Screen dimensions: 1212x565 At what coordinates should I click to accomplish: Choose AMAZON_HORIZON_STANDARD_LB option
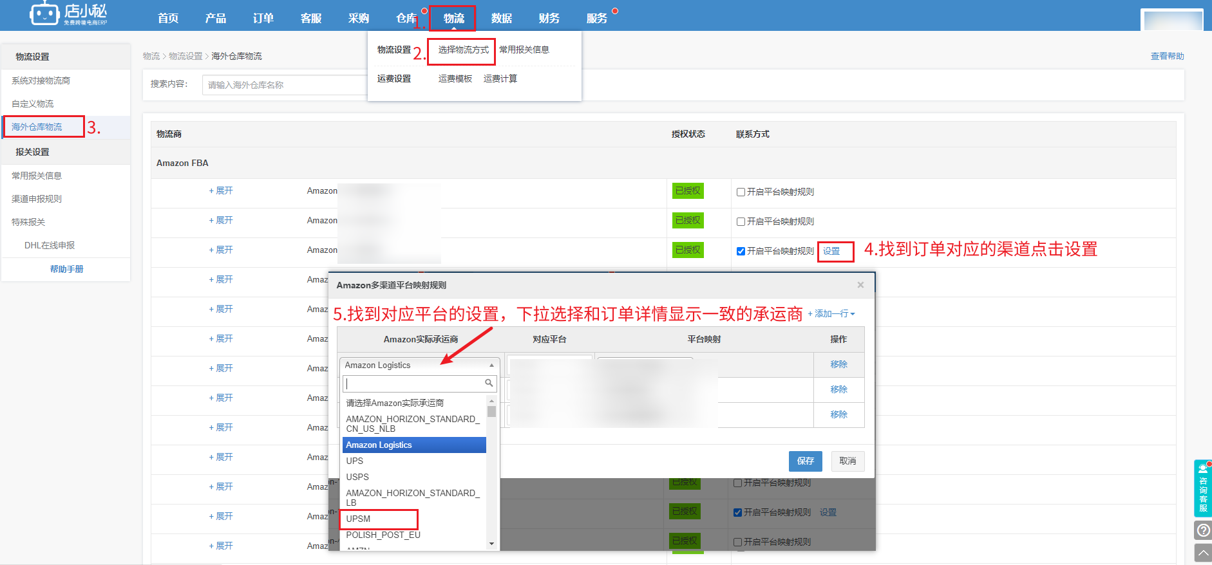tap(414, 497)
